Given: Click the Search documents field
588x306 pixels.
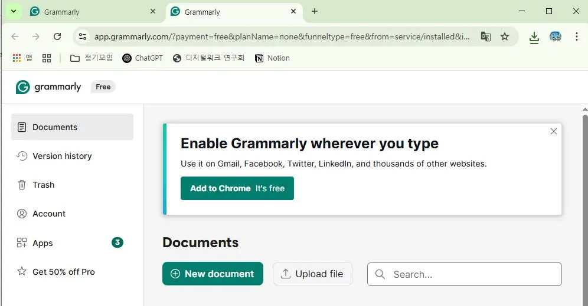Looking at the screenshot, I should coord(465,274).
